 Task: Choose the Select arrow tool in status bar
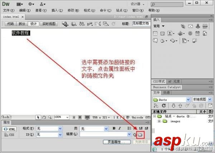click(x=38, y=117)
